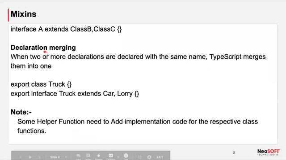Click 'export interface Truck extends Car, Lorry {}'

(75, 94)
